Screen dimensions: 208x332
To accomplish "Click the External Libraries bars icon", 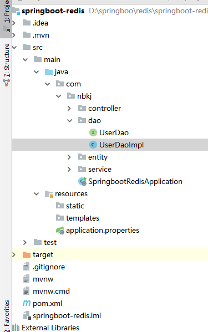I will [16, 328].
